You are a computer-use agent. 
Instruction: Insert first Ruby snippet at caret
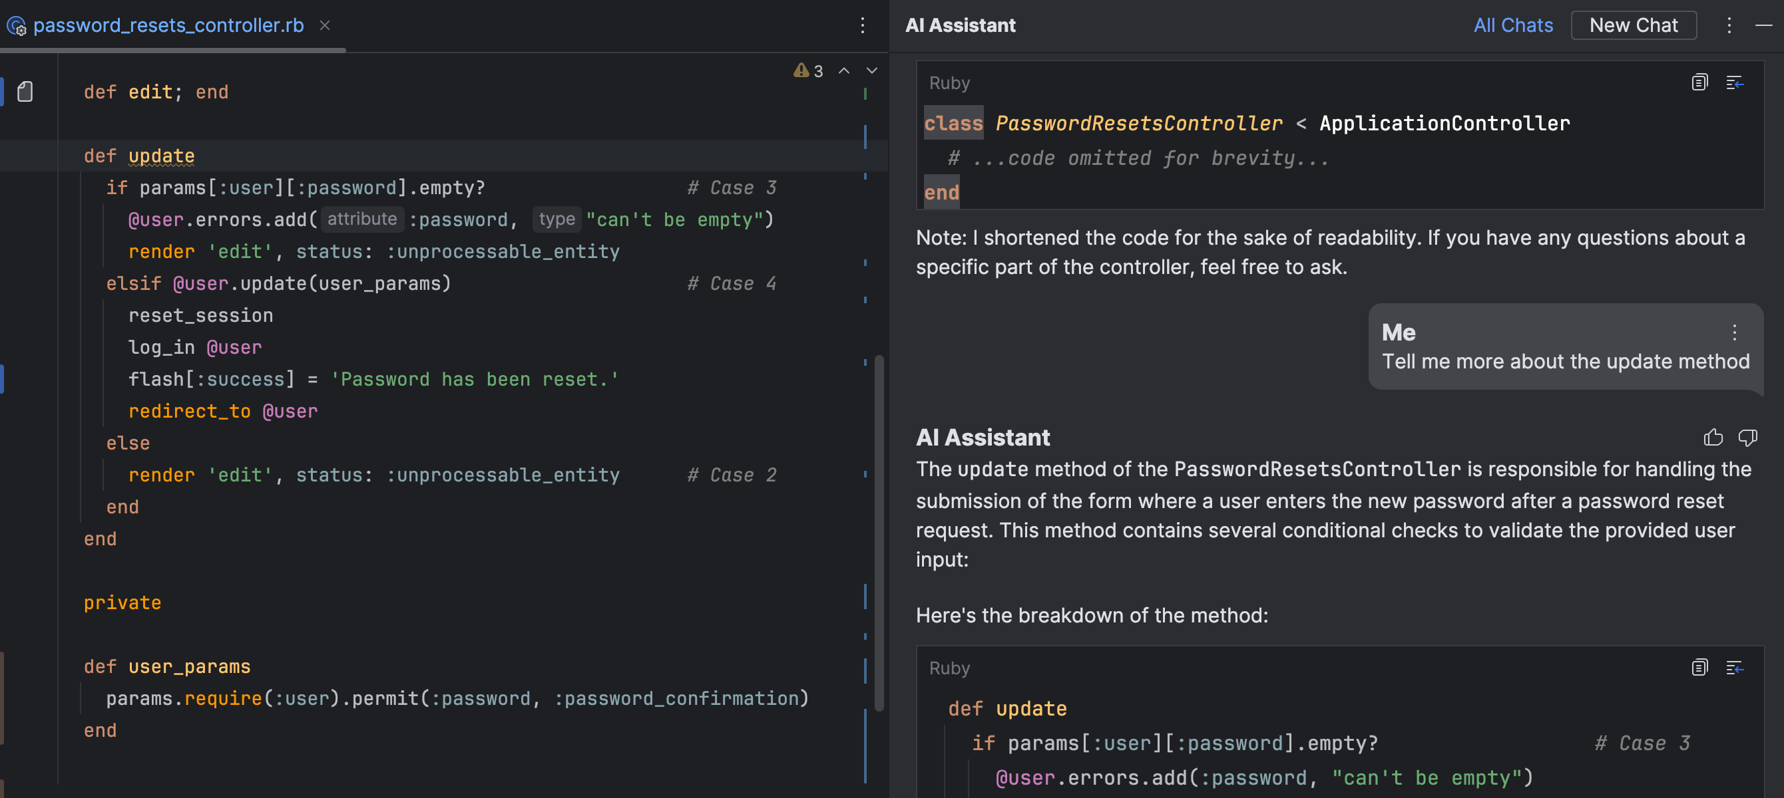tap(1734, 82)
